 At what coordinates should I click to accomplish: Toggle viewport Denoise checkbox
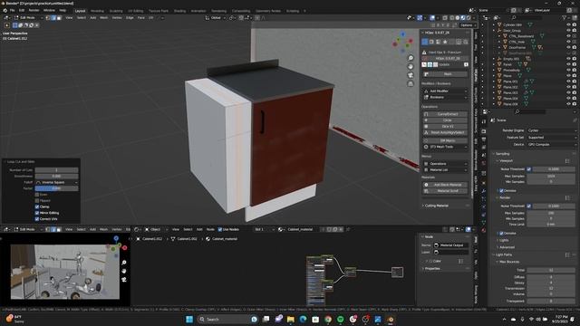coord(501,191)
